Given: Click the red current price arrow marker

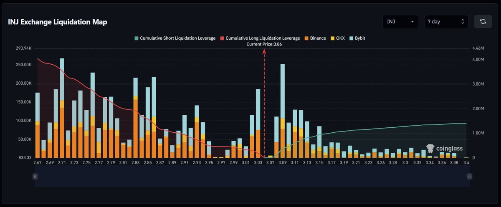Looking at the screenshot, I should pyautogui.click(x=264, y=51).
